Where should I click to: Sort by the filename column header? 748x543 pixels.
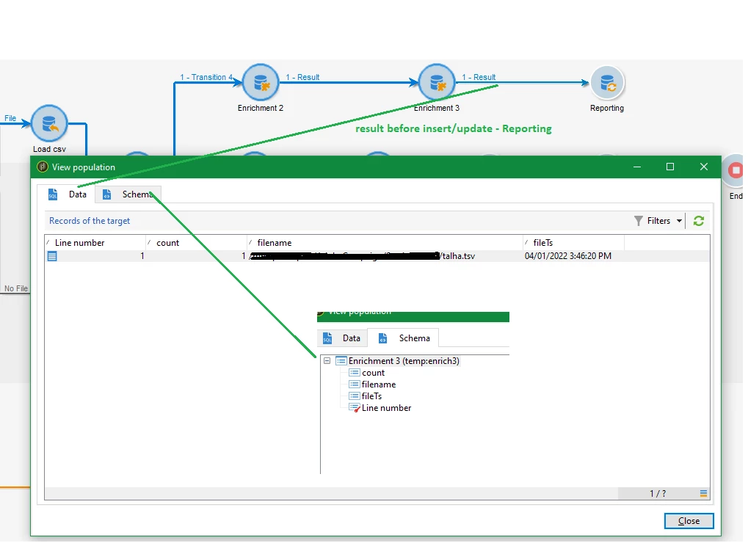(x=385, y=243)
